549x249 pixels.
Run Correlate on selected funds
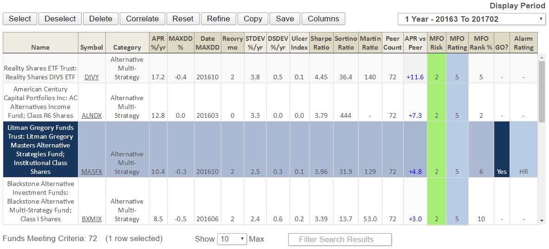142,19
